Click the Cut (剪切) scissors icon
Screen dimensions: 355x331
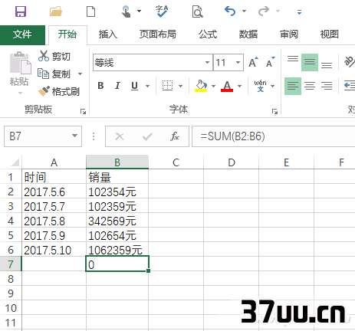coord(44,56)
